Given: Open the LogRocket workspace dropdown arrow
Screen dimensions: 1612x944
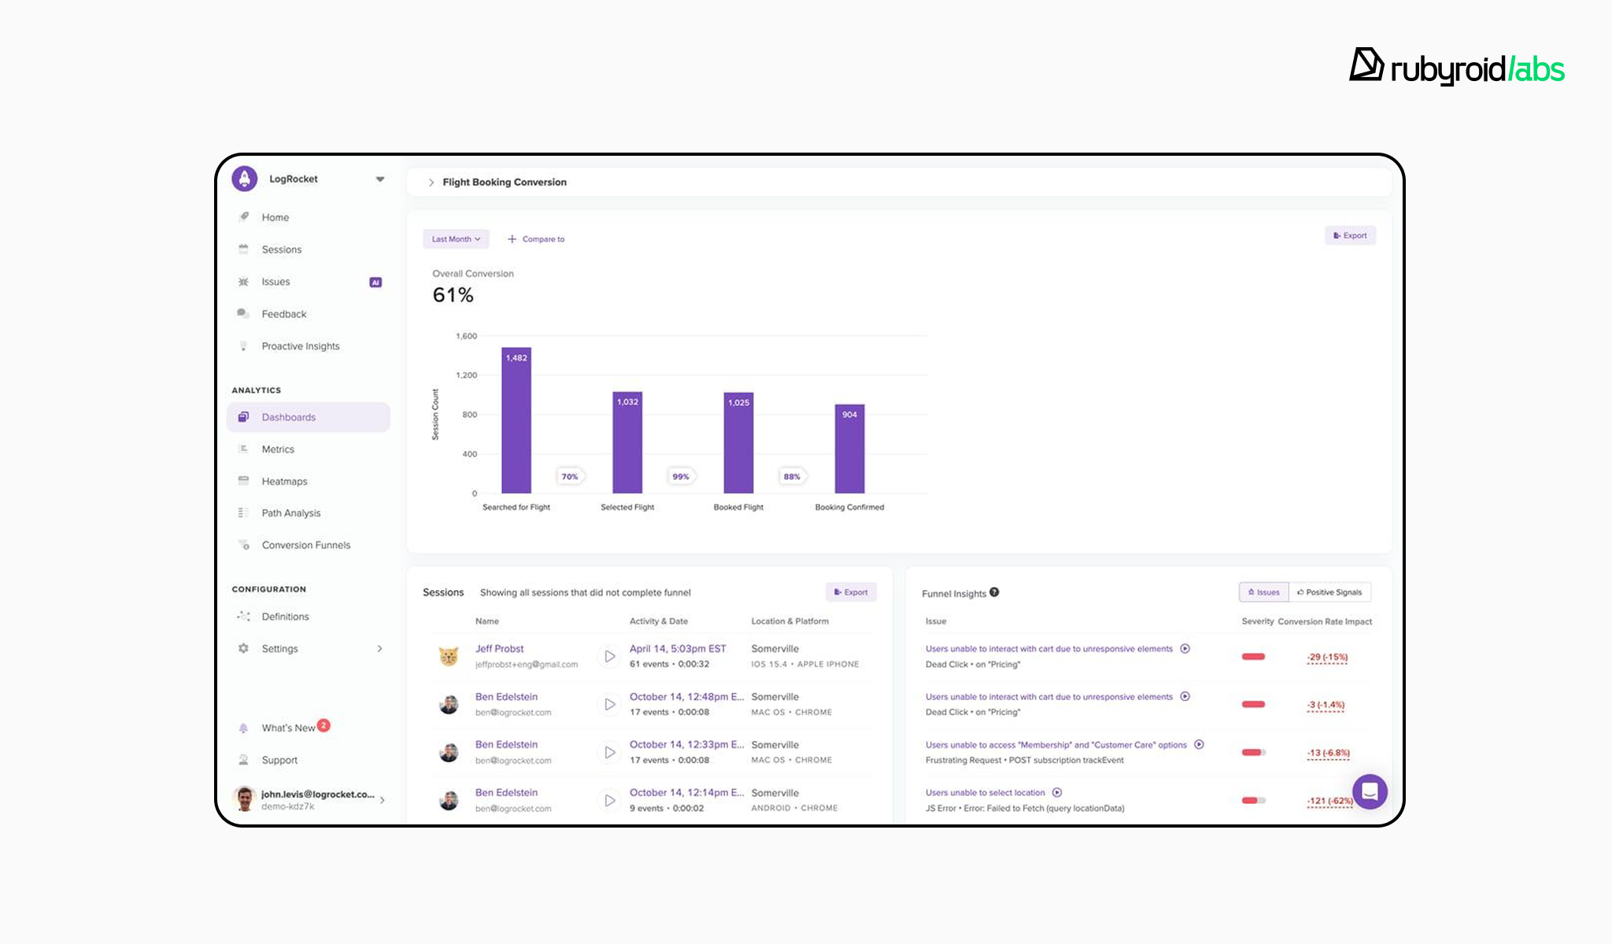Looking at the screenshot, I should 380,179.
